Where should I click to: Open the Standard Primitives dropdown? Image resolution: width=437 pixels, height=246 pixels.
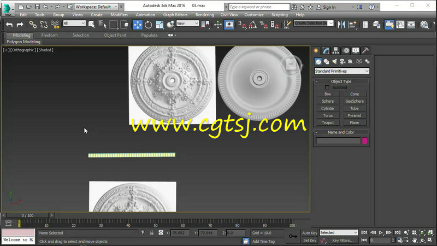click(x=342, y=71)
